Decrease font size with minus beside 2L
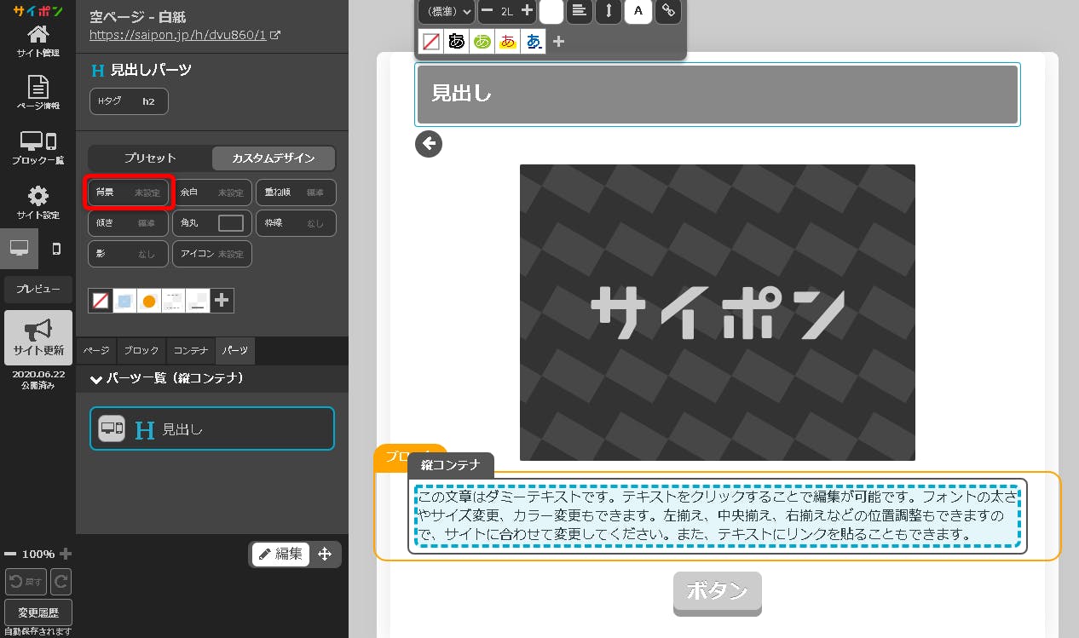Screen dimensions: 1079x638 click(x=488, y=11)
